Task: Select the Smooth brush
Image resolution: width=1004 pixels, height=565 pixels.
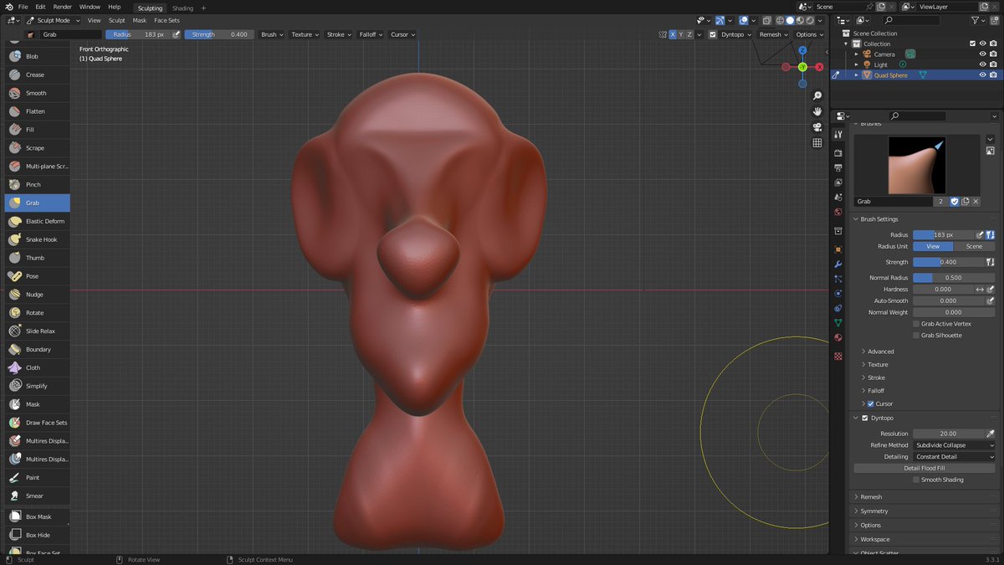Action: [x=33, y=92]
